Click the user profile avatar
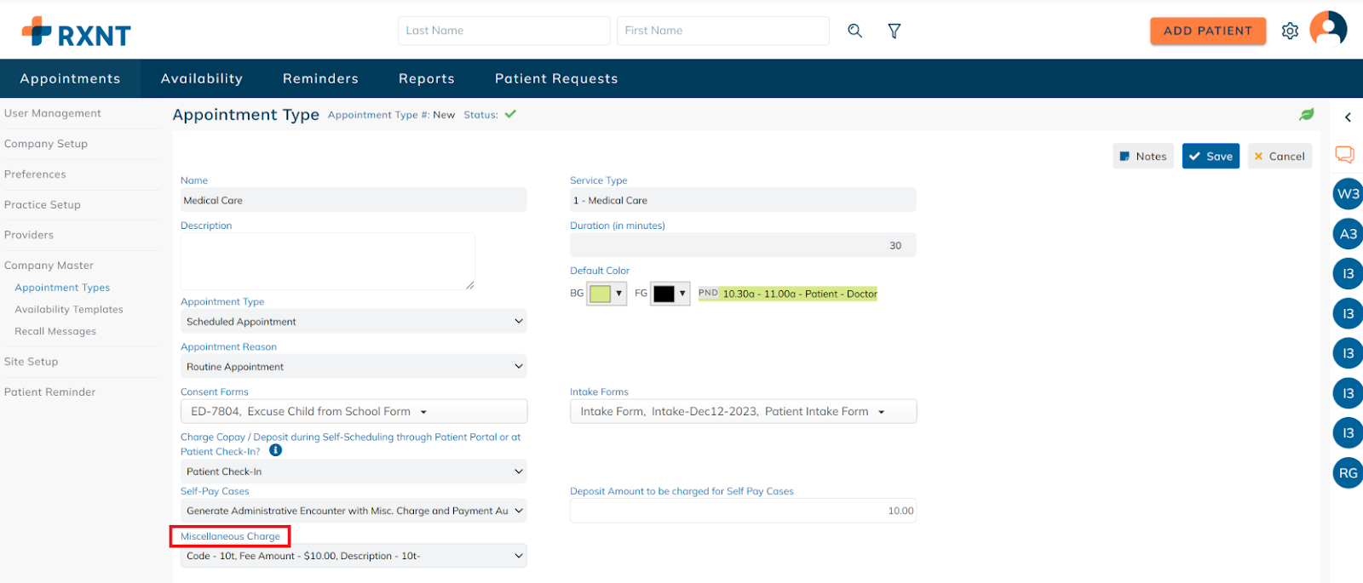 coord(1327,29)
